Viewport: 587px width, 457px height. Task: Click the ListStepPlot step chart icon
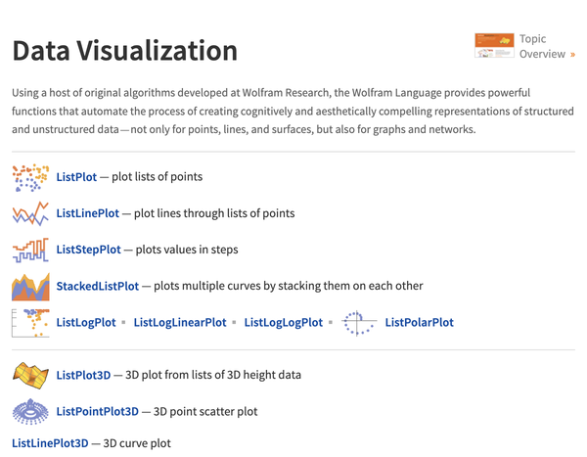point(30,250)
